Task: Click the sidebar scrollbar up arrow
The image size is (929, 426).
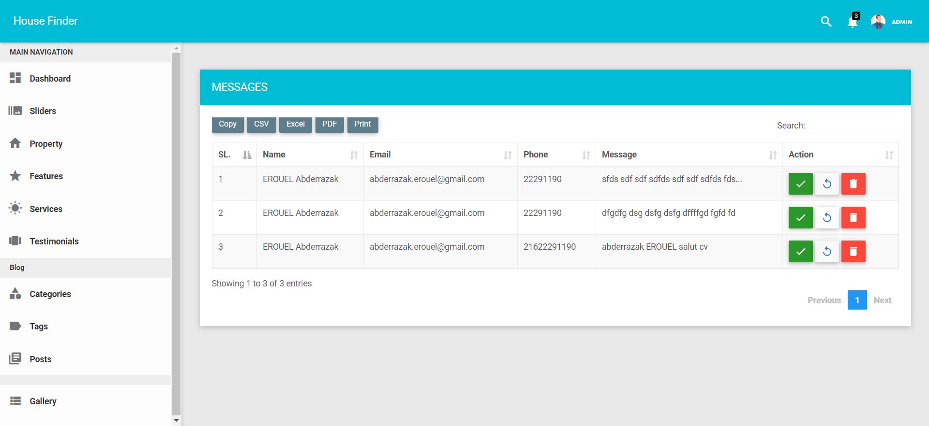Action: tap(176, 48)
